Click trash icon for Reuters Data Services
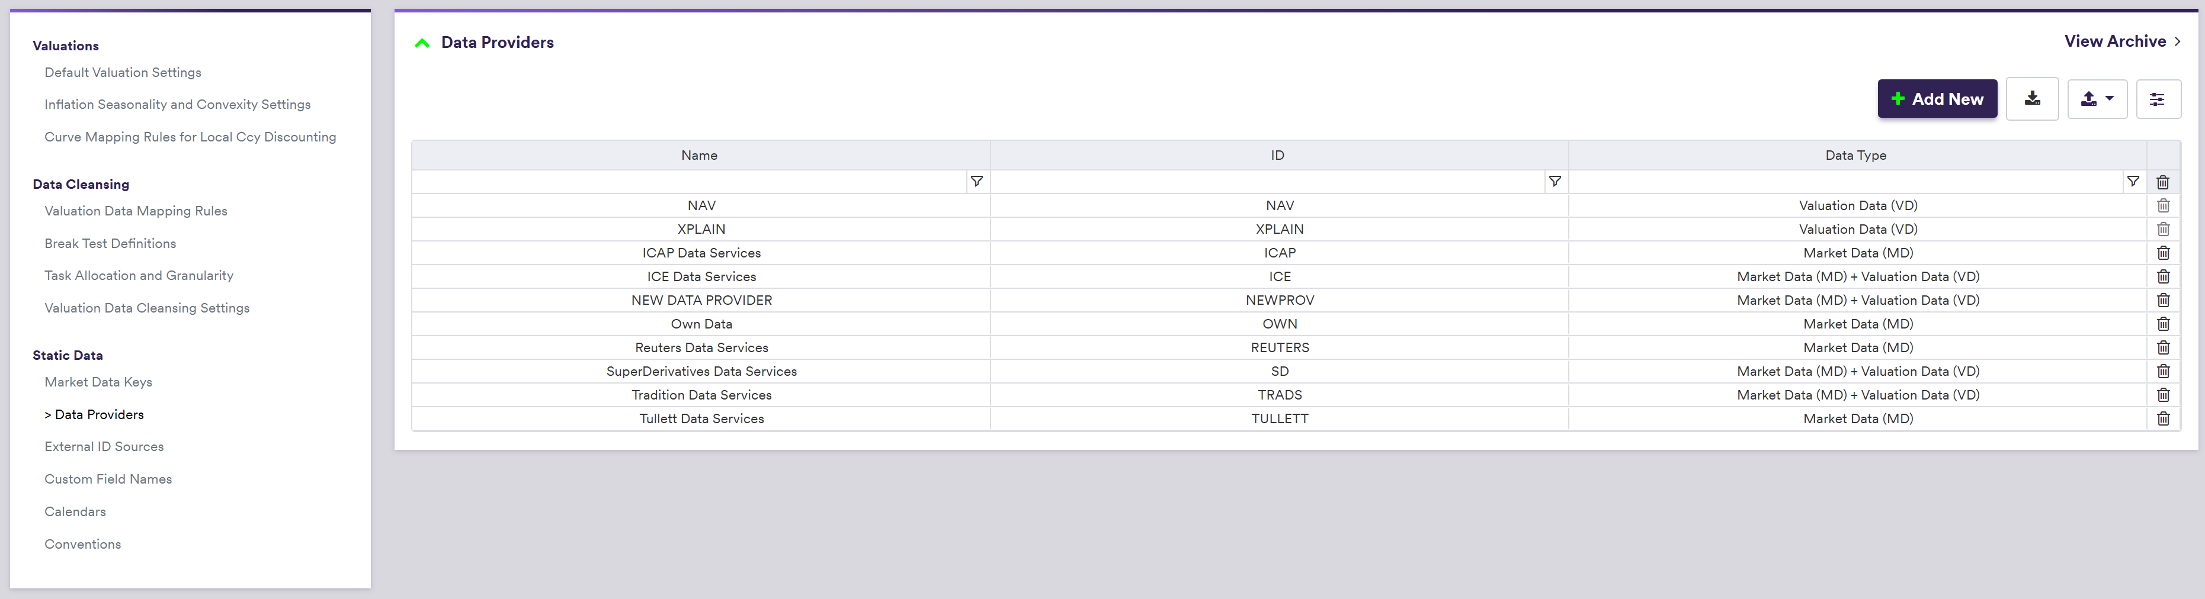2205x599 pixels. (2162, 347)
